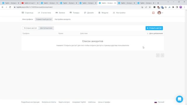Screen dimensions: 187x105
Task: Click the share page icon in address bar
Action: point(146,7)
